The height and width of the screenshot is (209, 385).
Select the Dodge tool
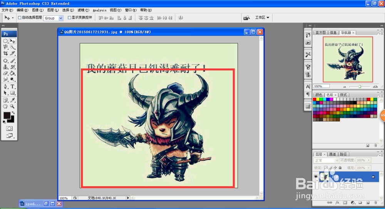point(12,79)
